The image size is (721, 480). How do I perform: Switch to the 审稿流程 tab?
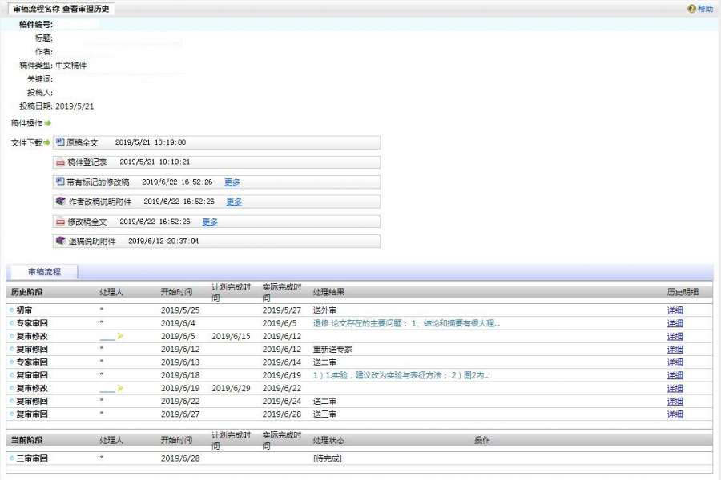coord(44,272)
